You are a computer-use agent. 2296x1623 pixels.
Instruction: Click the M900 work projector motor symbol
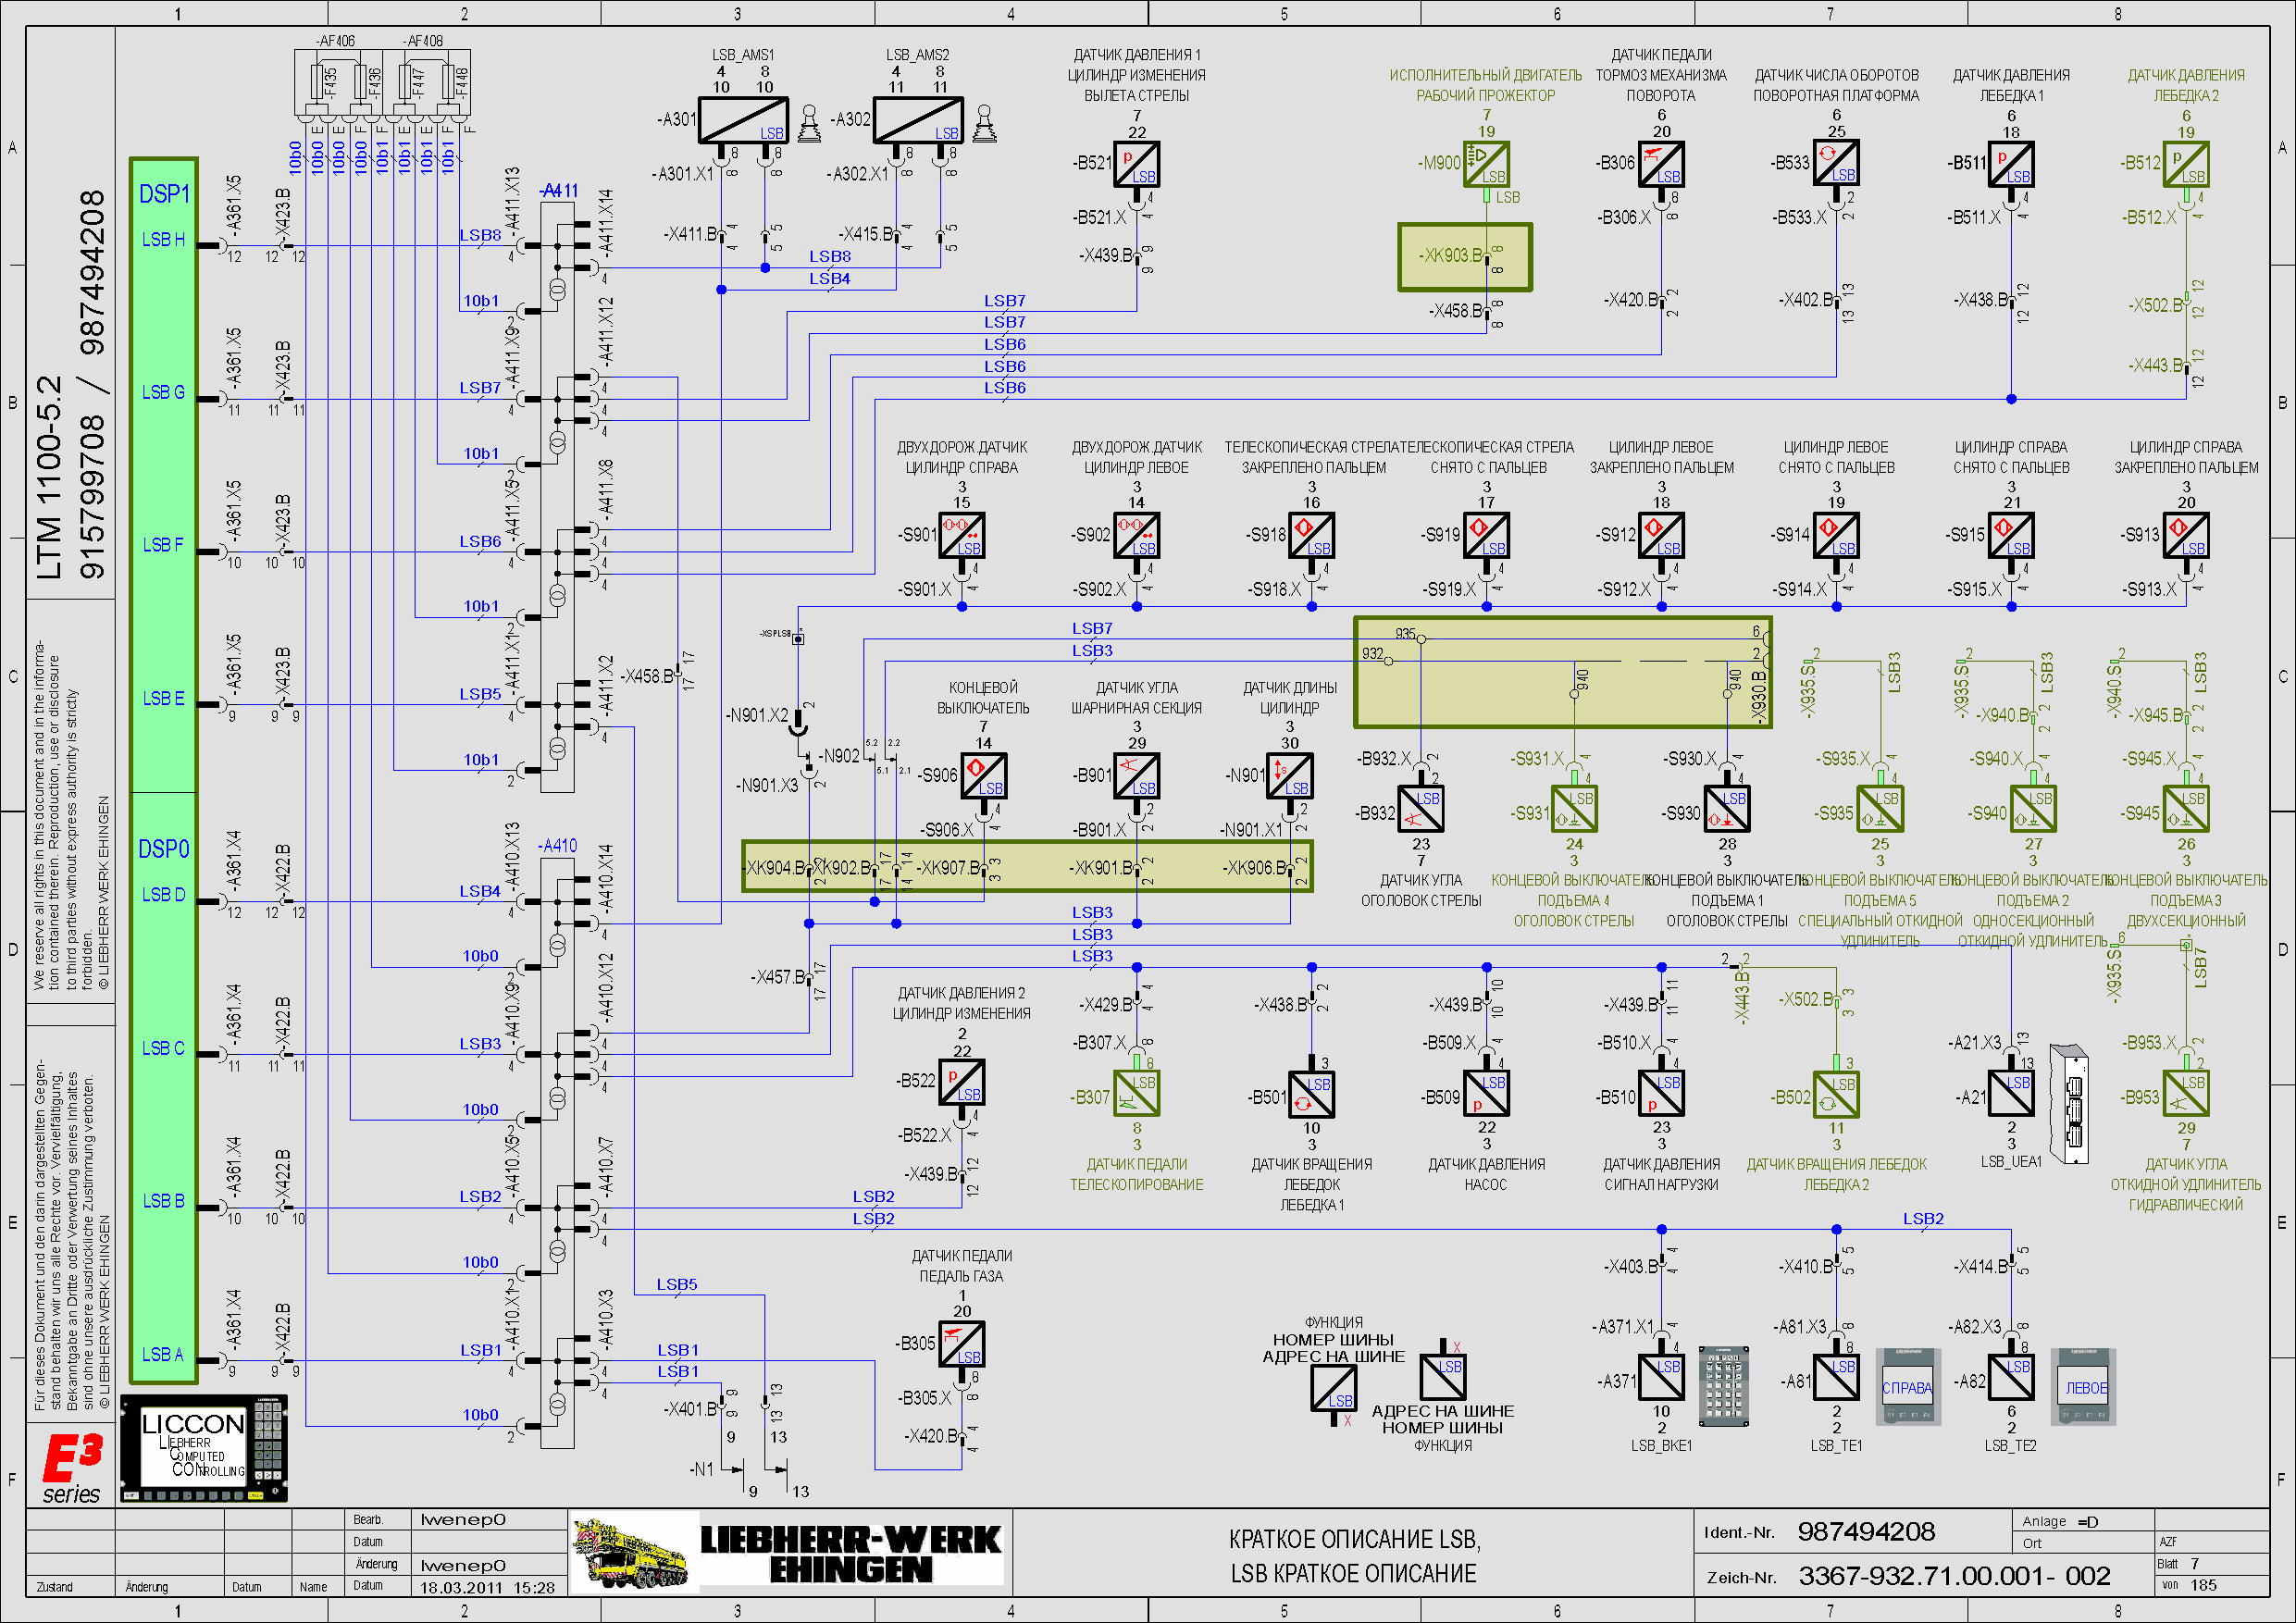(1486, 164)
